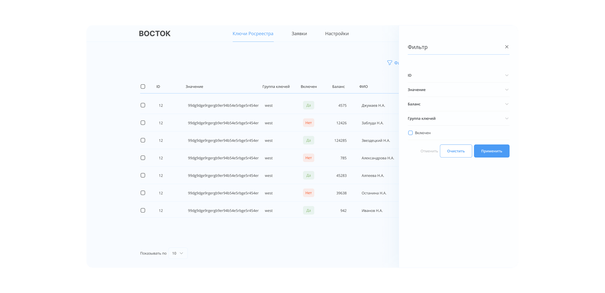This screenshot has height=293, width=605.
Task: Close the Фильтр panel with X
Action: tap(507, 47)
